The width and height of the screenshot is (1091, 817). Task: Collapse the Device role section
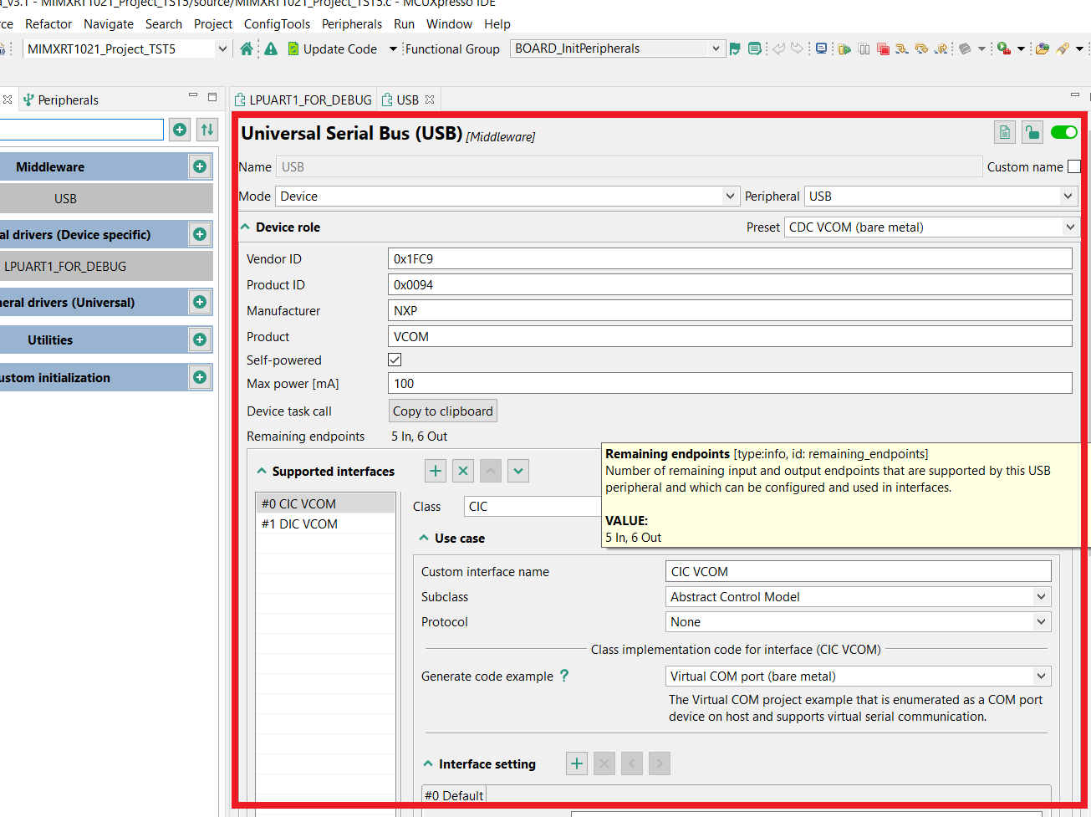tap(246, 227)
